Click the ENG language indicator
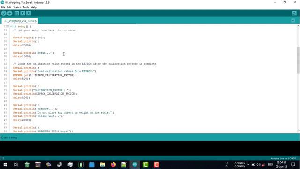Screen dimensions: 300x169 (x=270, y=165)
